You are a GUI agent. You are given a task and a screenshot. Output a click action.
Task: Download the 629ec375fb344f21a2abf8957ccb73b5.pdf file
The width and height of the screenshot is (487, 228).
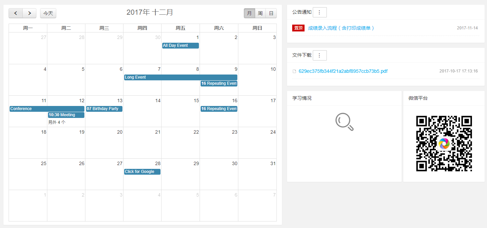343,71
